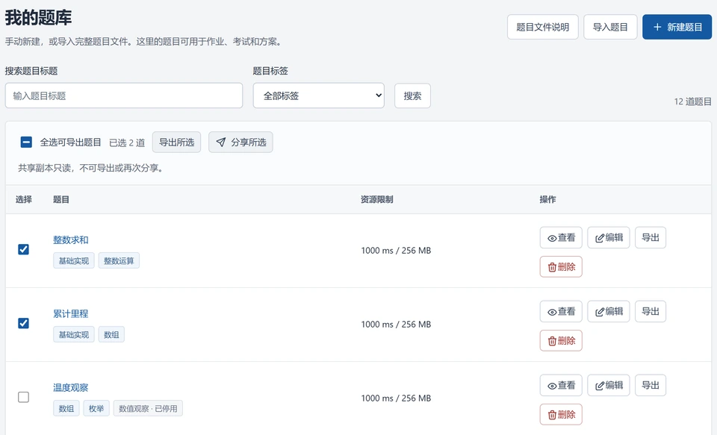
Task: Click the 数组 tag under 累计里程
Action: pyautogui.click(x=111, y=334)
